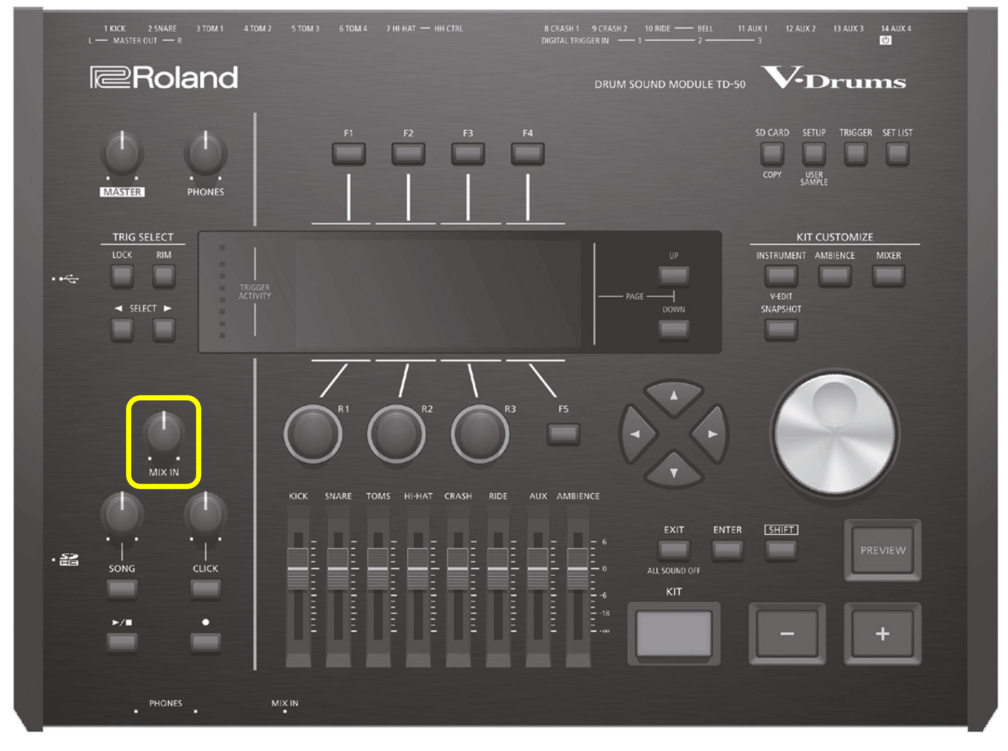Open the AMBIENCE kit customize button
1008x751 pixels.
point(835,276)
